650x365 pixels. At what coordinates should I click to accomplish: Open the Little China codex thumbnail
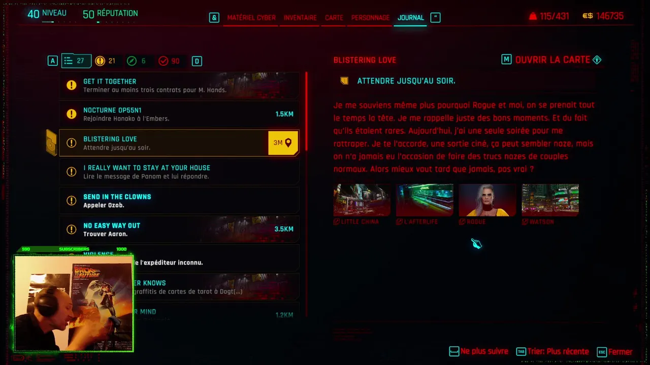tap(362, 200)
